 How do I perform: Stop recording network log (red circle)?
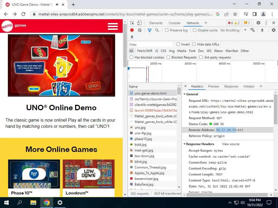[132, 30]
